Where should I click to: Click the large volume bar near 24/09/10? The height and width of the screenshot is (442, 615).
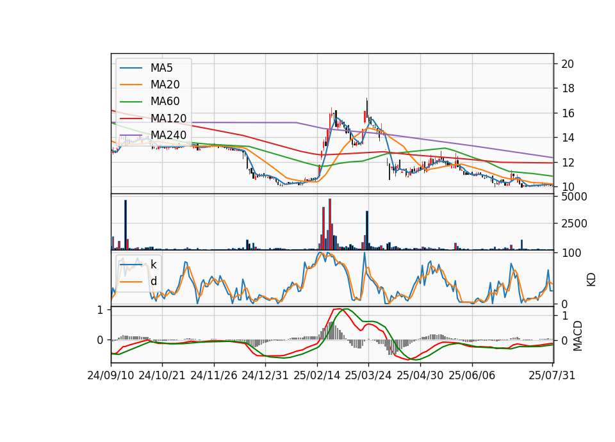coord(126,225)
